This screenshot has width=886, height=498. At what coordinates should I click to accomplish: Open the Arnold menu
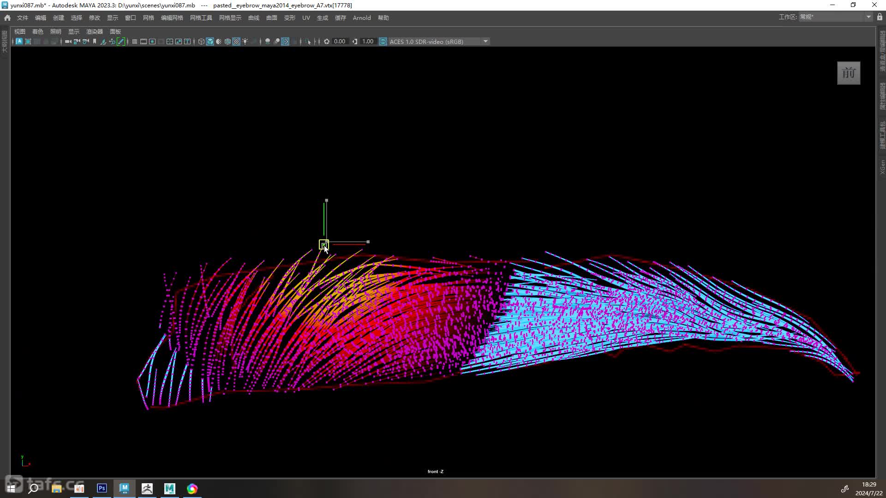pyautogui.click(x=362, y=18)
